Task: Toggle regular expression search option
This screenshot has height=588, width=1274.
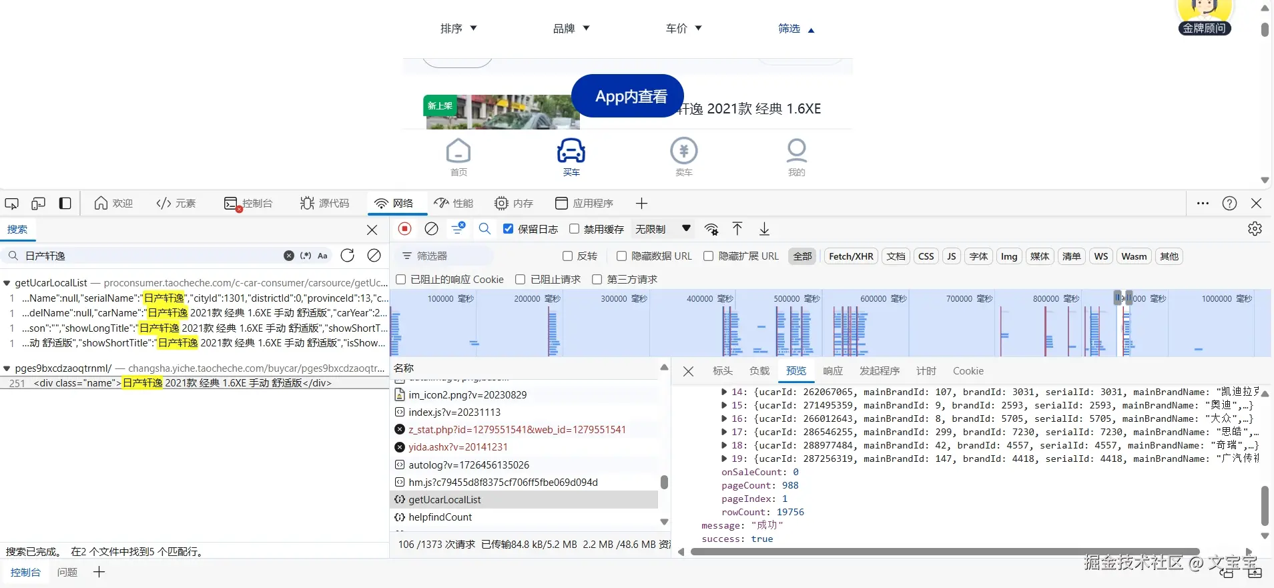Action: point(306,256)
